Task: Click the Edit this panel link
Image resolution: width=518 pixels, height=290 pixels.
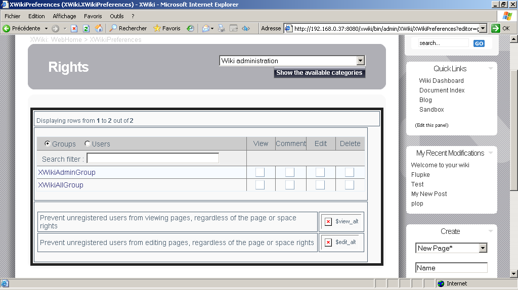Action: (432, 125)
